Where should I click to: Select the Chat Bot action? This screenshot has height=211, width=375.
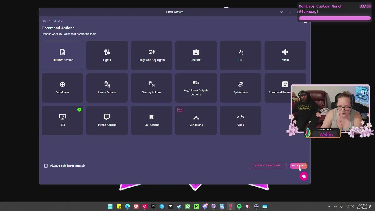pyautogui.click(x=196, y=55)
